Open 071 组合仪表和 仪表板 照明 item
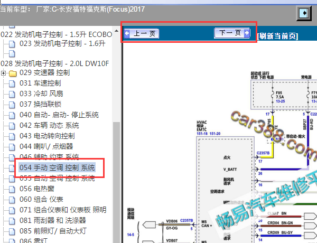 [63, 210]
